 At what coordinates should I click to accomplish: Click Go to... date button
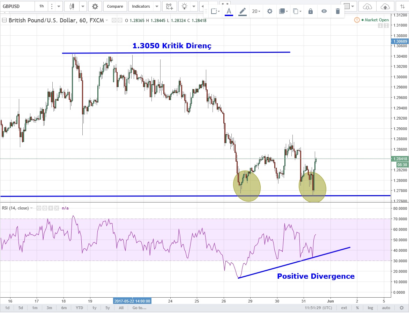(139, 308)
